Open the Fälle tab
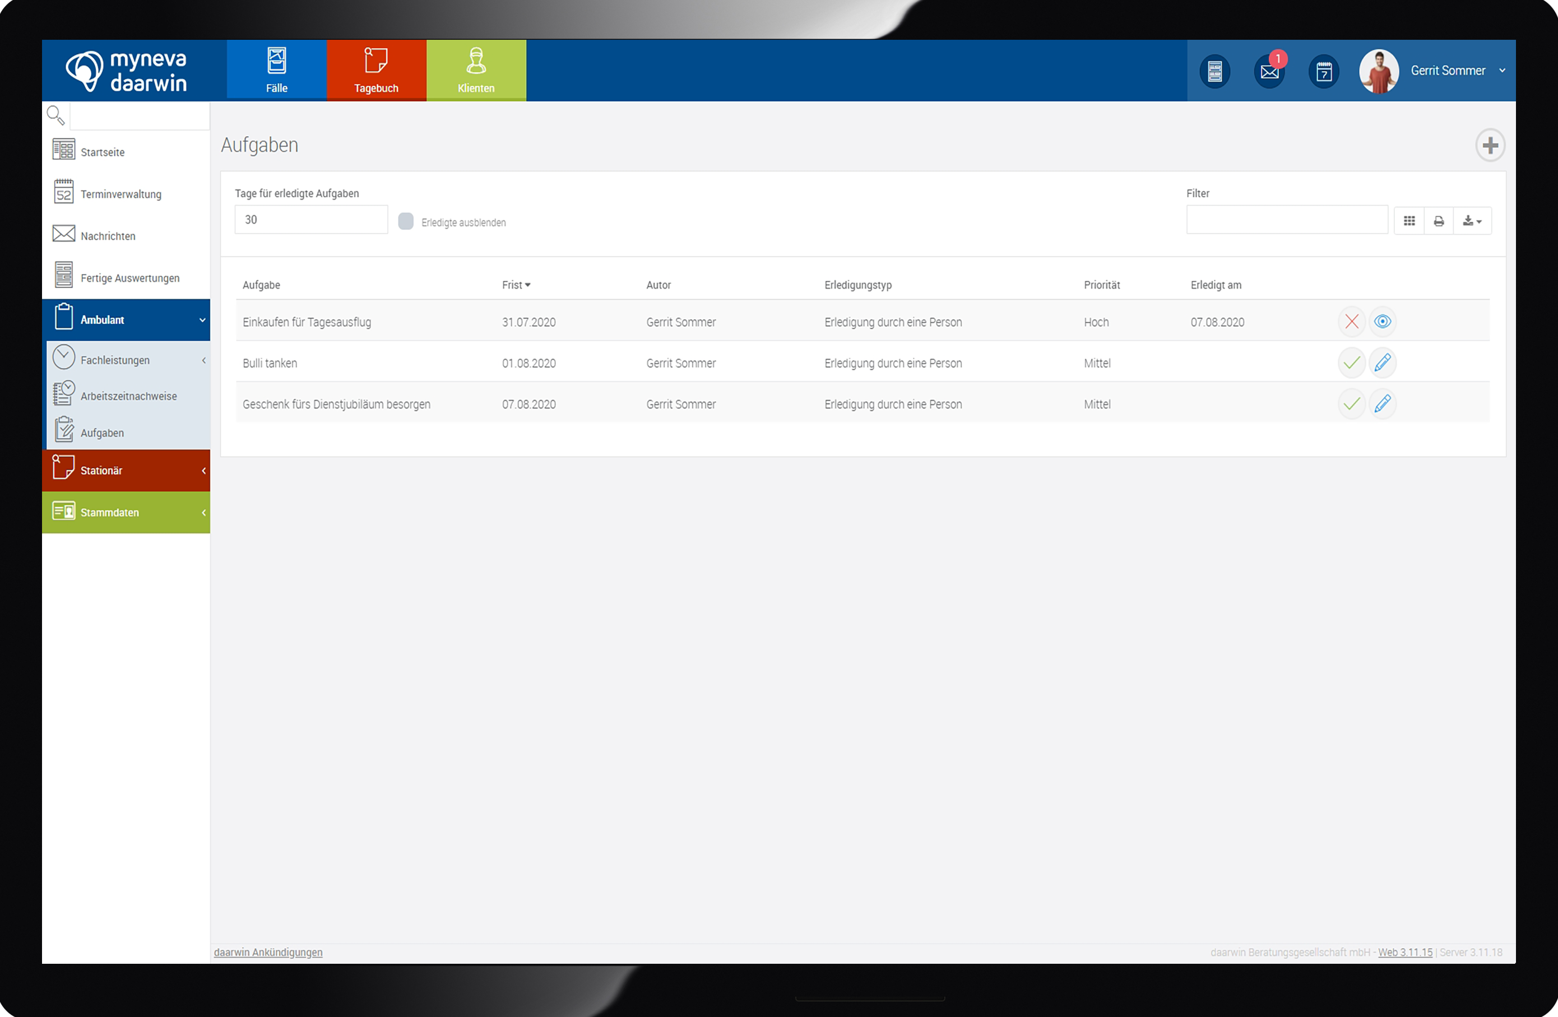1558x1017 pixels. point(276,70)
